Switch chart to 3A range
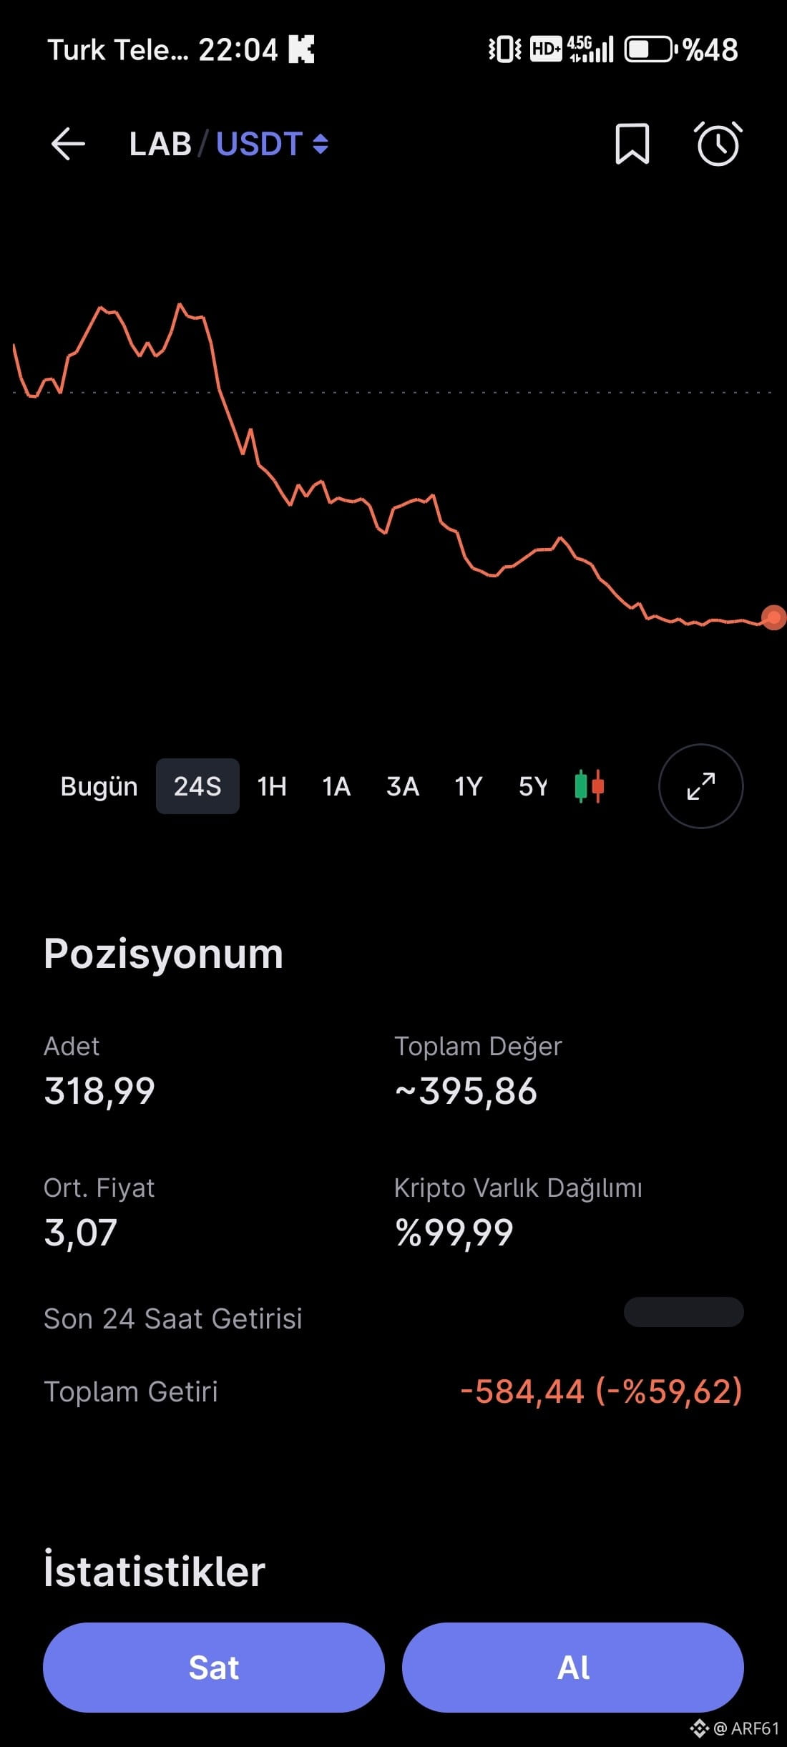The image size is (787, 1747). [x=403, y=786]
